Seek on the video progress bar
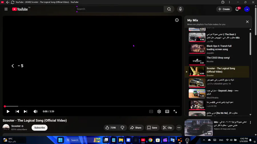 pos(92,106)
